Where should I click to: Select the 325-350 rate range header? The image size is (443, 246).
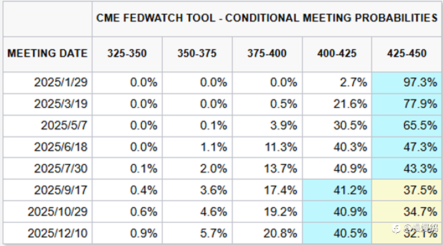(x=126, y=54)
